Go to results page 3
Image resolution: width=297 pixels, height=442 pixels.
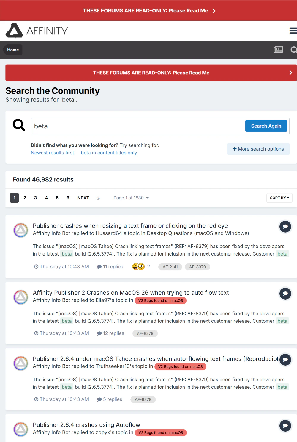tap(35, 198)
